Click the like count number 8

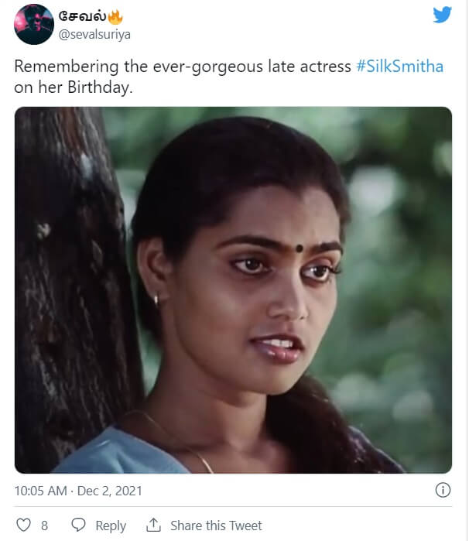[44, 526]
